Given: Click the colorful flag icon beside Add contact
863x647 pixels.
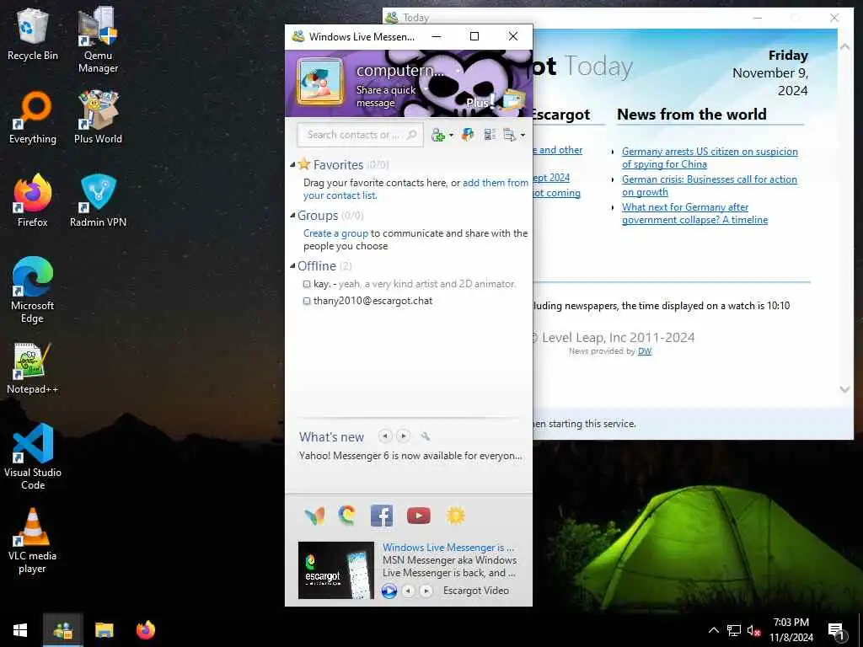Looking at the screenshot, I should (468, 135).
